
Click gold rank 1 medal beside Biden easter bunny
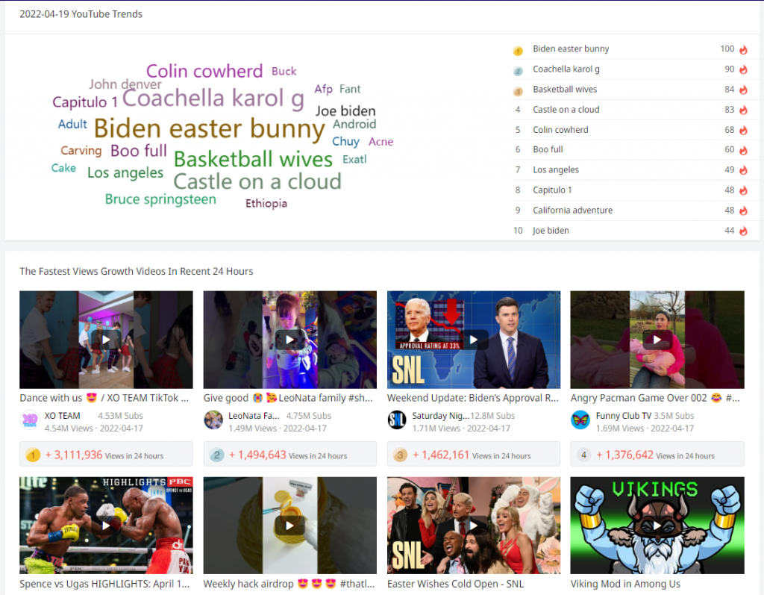pyautogui.click(x=518, y=50)
